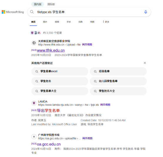Open the oa.gcc.edu.cn result link
This screenshot has width=163, height=157.
49,144
